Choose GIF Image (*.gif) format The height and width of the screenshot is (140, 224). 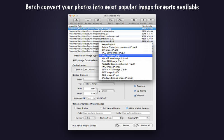(x=125, y=50)
